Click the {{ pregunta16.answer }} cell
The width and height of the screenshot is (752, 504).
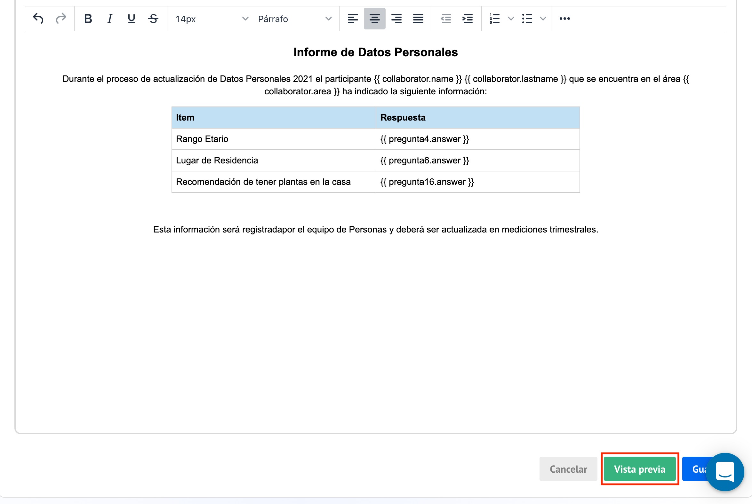(478, 182)
